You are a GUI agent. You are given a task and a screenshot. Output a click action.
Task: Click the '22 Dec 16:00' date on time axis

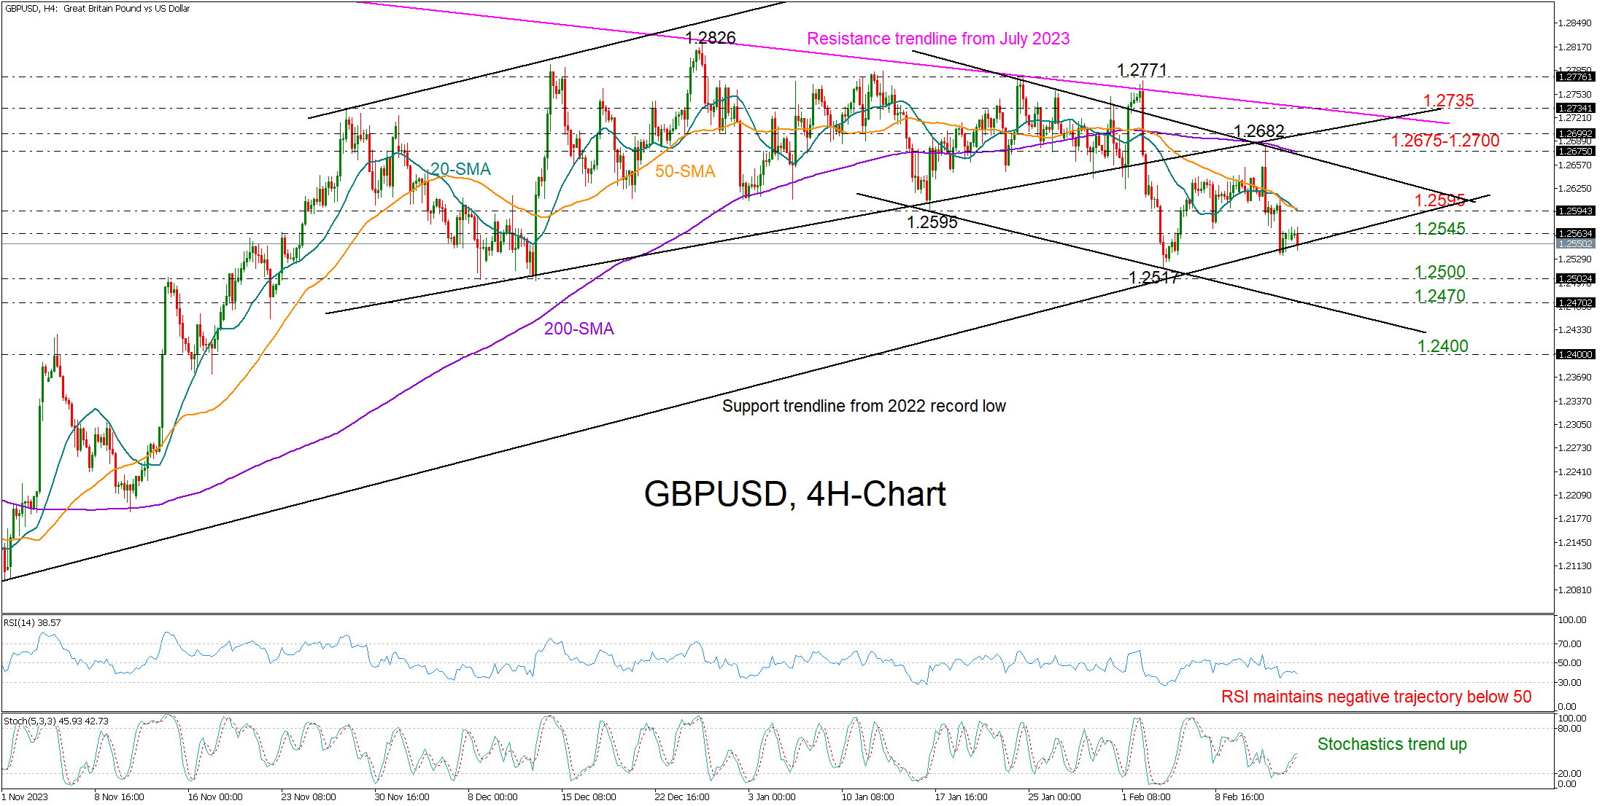point(681,797)
